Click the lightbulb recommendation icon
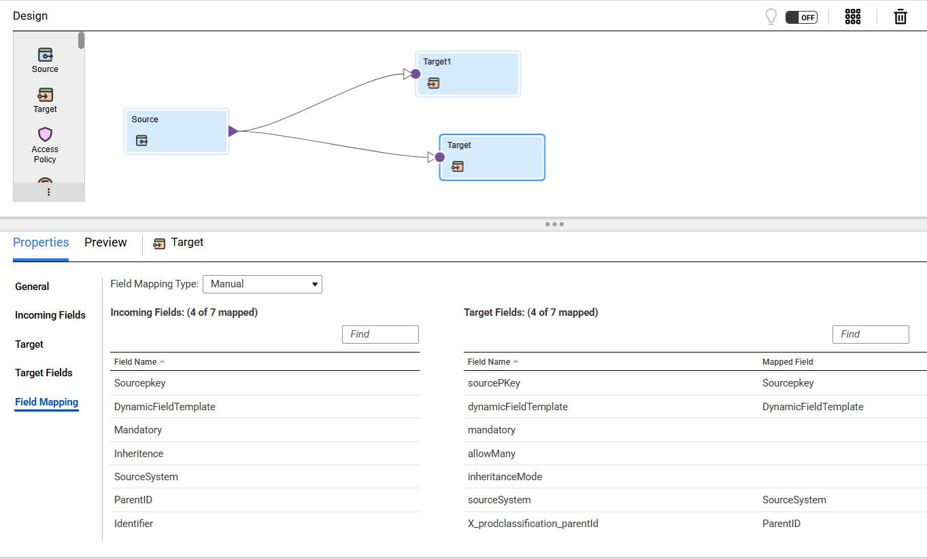The height and width of the screenshot is (559, 927). click(x=771, y=17)
